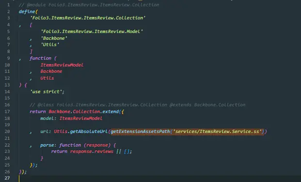Click 'response.reviews' on line 23
This screenshot has height=182, width=301.
92,151
